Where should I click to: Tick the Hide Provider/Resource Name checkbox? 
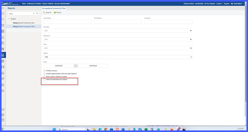pos(44,80)
